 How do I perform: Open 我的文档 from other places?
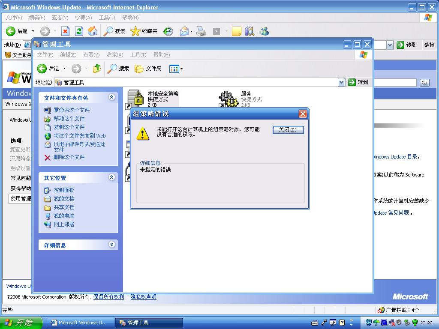(64, 199)
